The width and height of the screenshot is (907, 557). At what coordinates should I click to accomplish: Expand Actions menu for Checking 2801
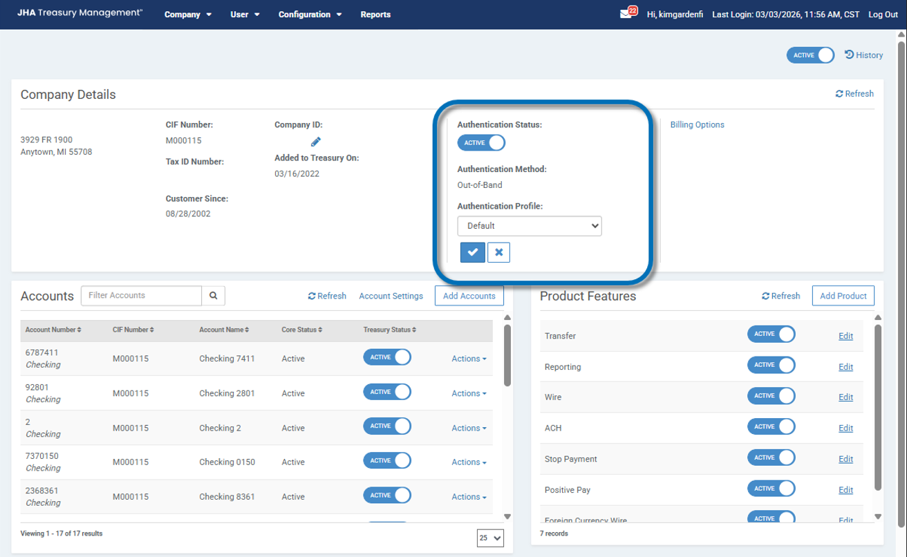(x=469, y=393)
